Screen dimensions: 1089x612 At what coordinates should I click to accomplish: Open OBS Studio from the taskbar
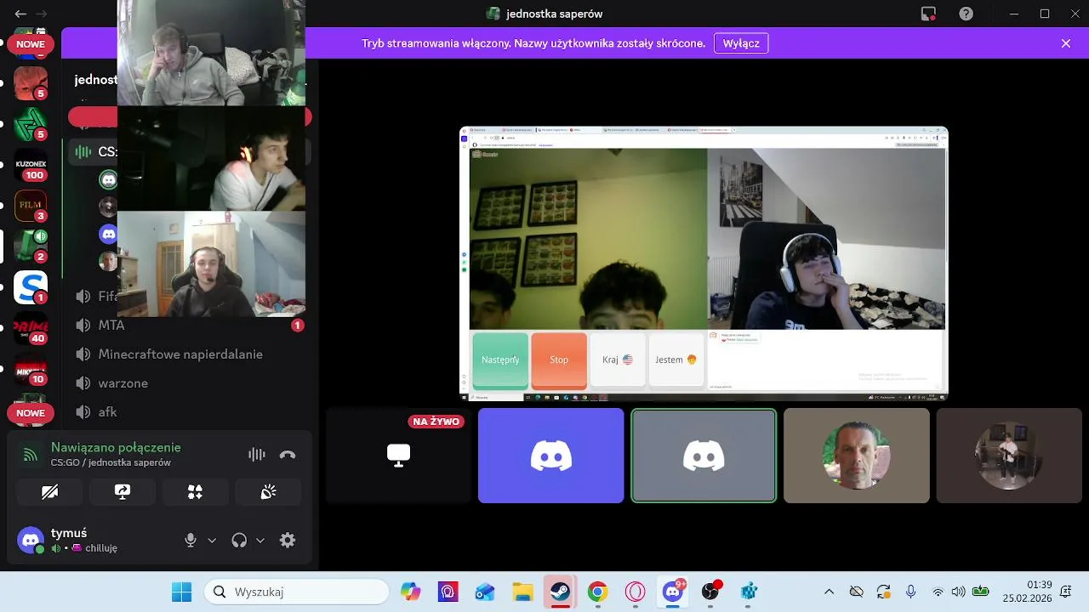(710, 592)
